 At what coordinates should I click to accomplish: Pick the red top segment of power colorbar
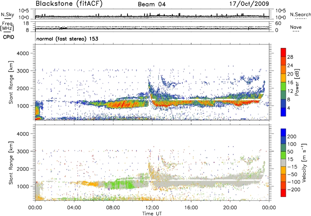pos(283,52)
